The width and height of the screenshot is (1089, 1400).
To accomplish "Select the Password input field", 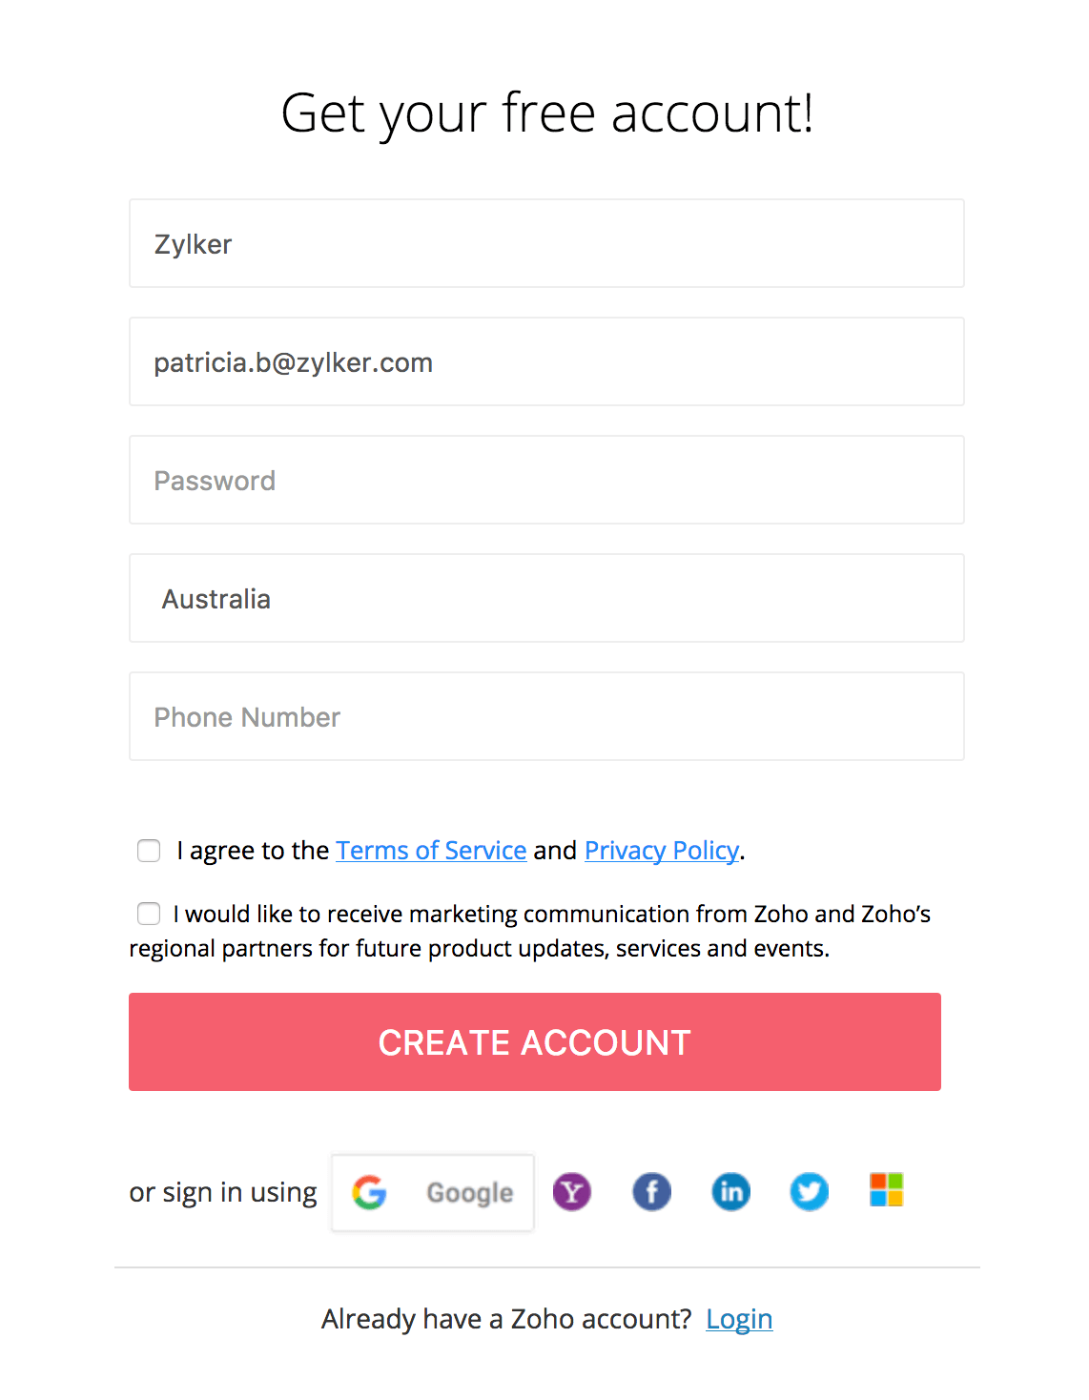I will [546, 481].
